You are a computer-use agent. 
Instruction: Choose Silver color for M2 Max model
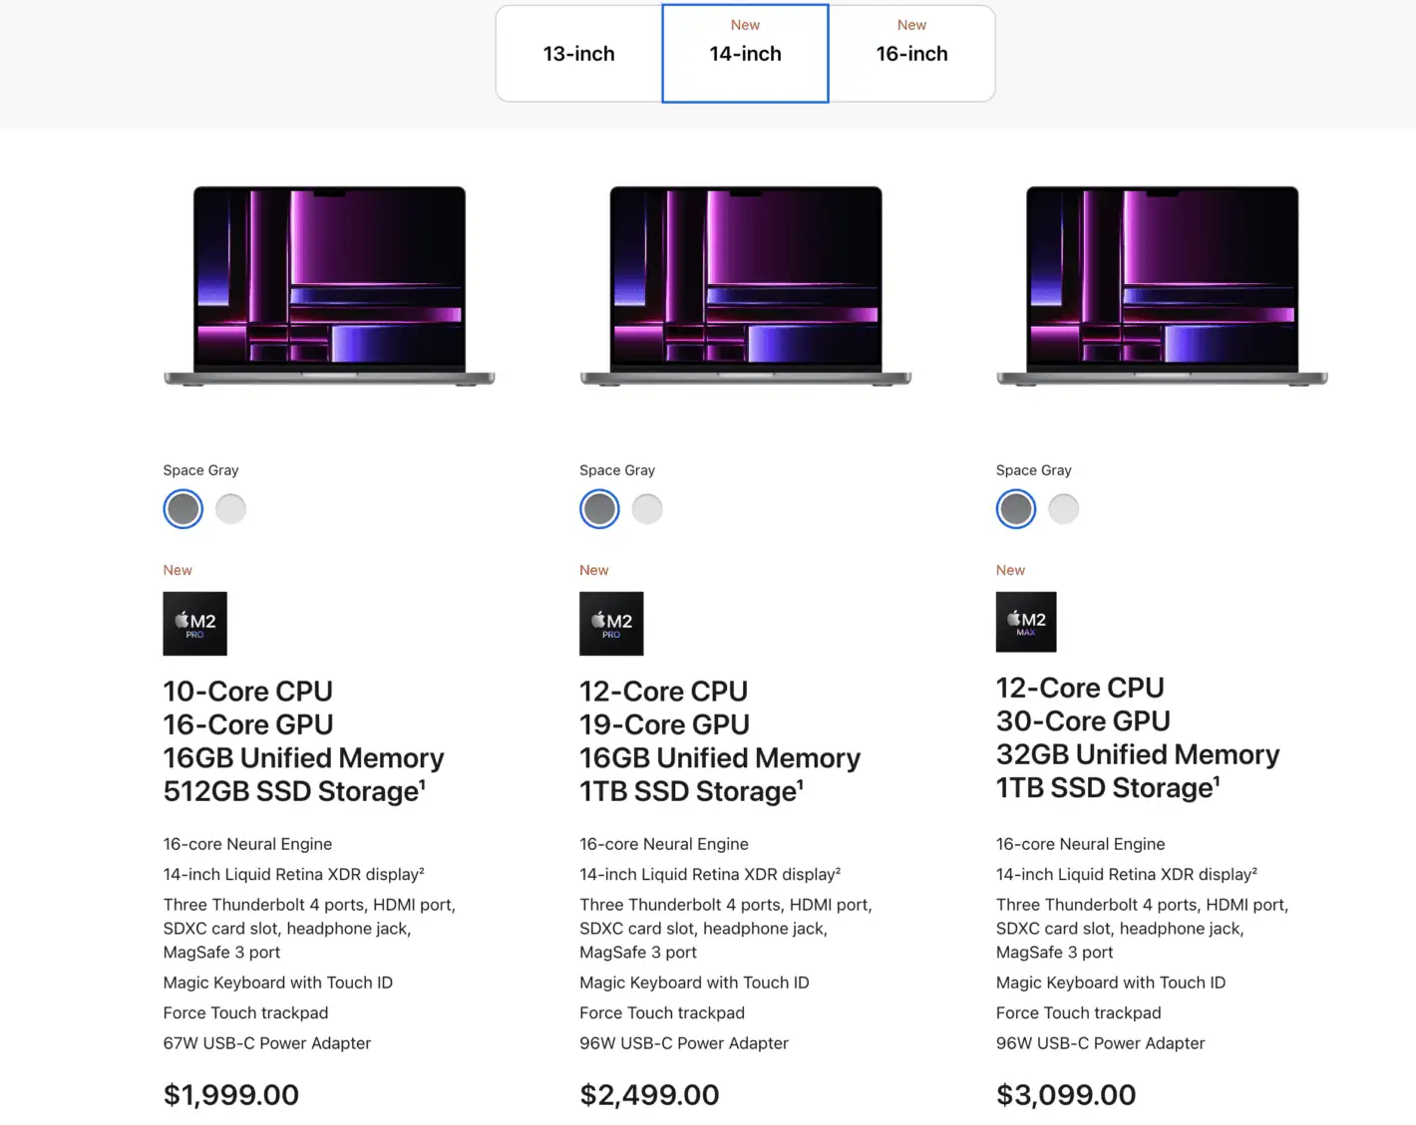[x=1063, y=509]
